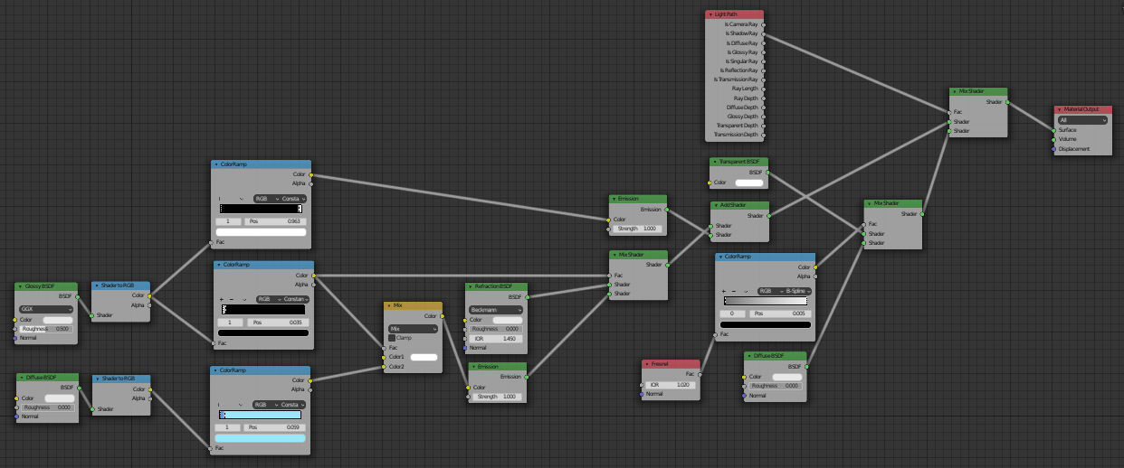
Task: Click the Fresnel node's Fac output socket
Action: [701, 373]
